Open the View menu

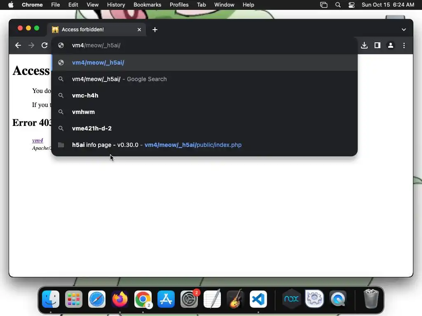point(92,5)
